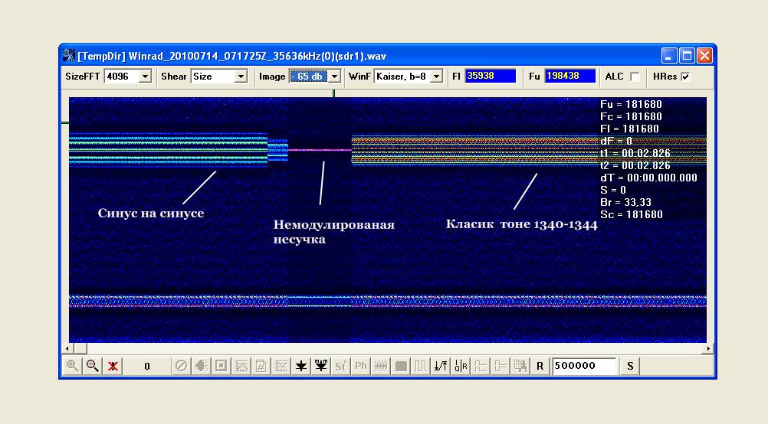
Task: Click the Sf icon in bottom toolbar
Action: pyautogui.click(x=341, y=366)
